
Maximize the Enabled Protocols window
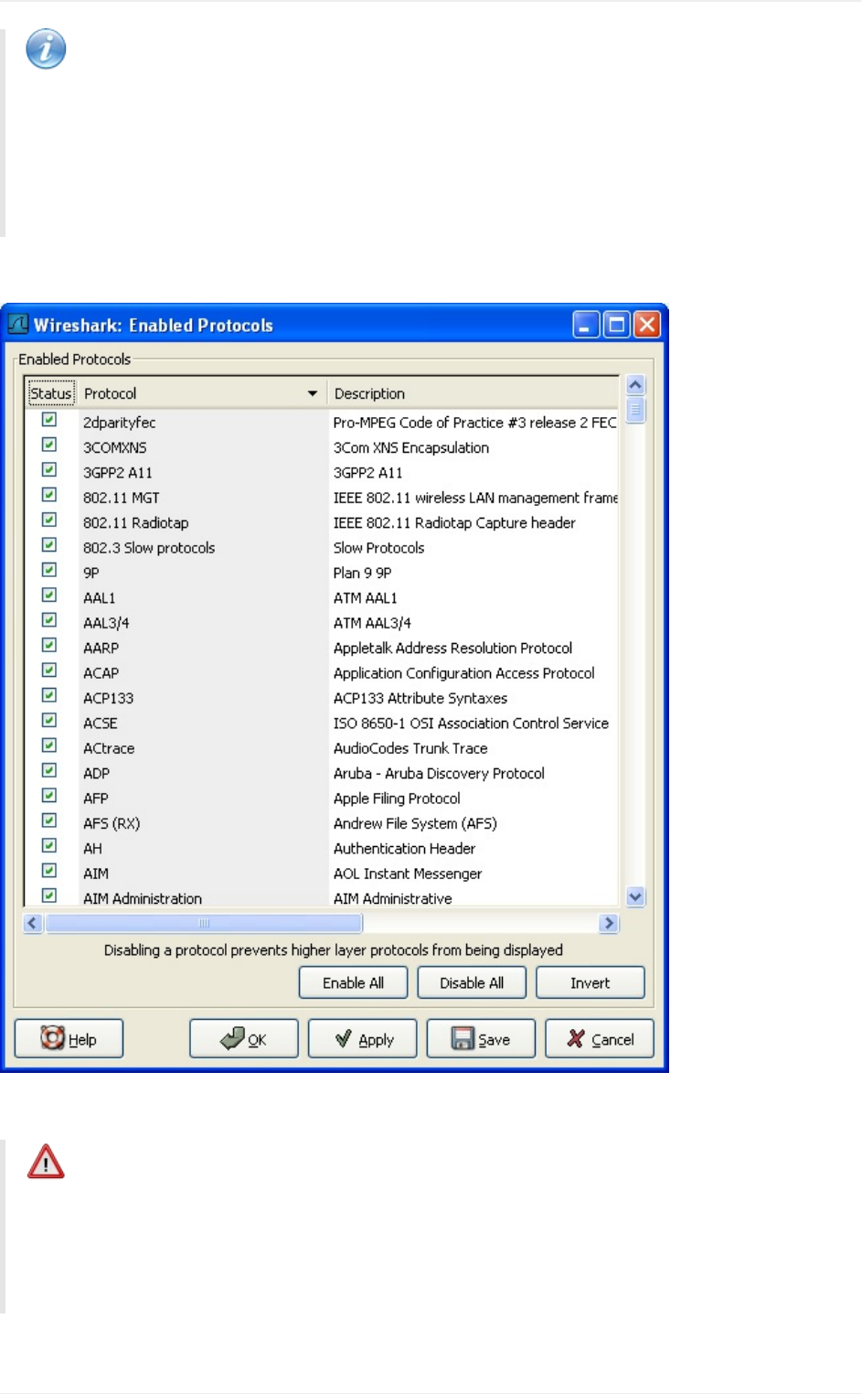tap(617, 324)
